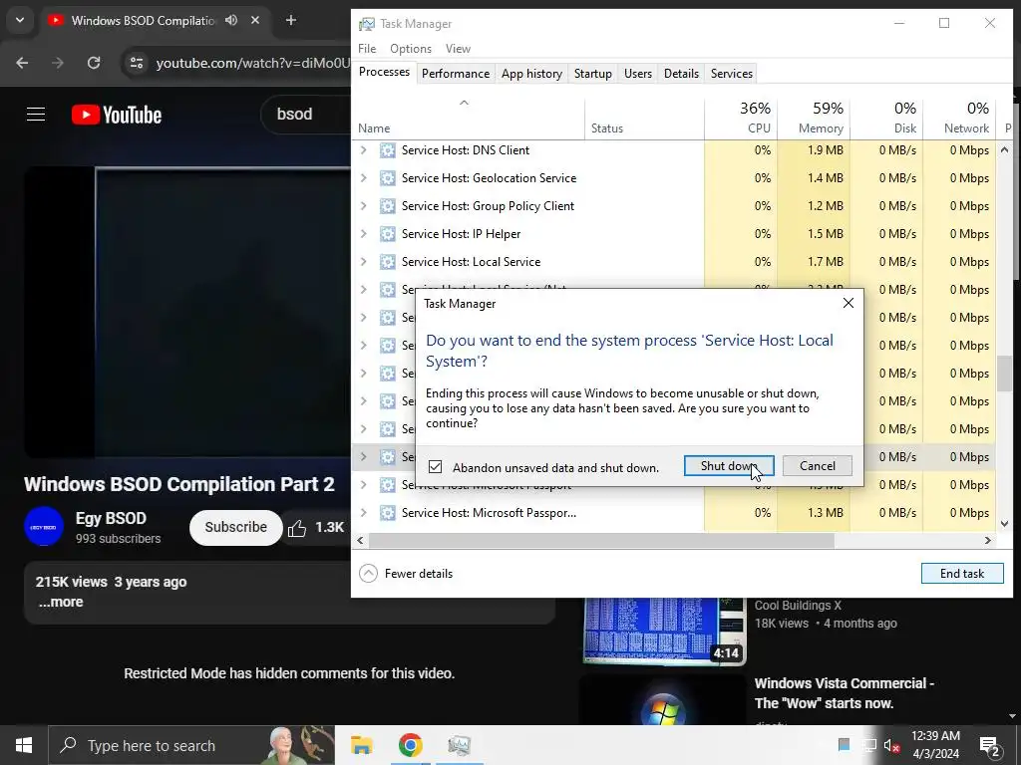Mute the tab via speaker icon
Screen dimensions: 1021x765
point(231,20)
